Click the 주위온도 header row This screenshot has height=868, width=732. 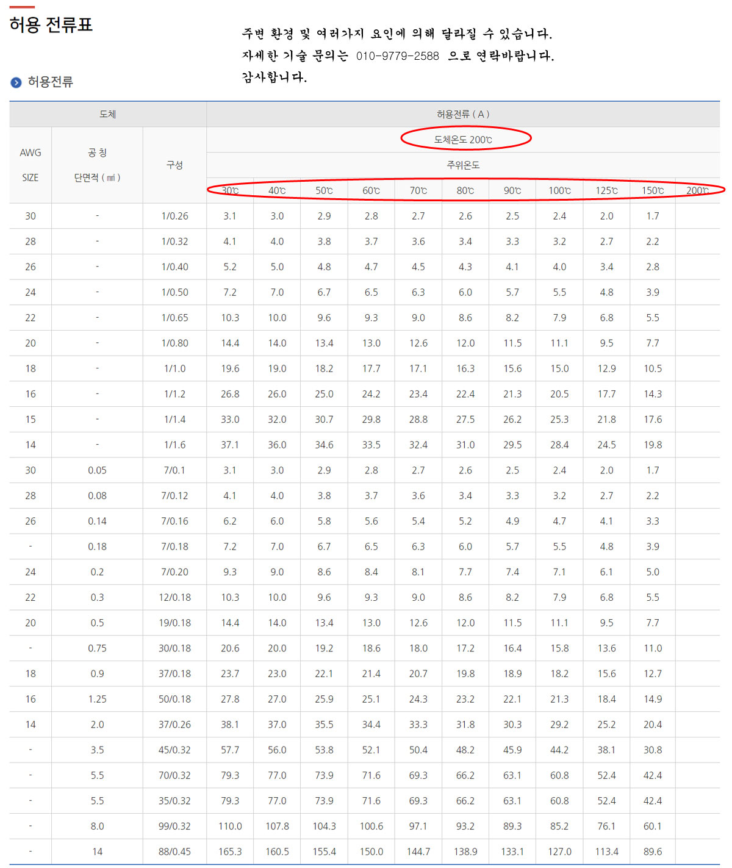click(x=463, y=165)
